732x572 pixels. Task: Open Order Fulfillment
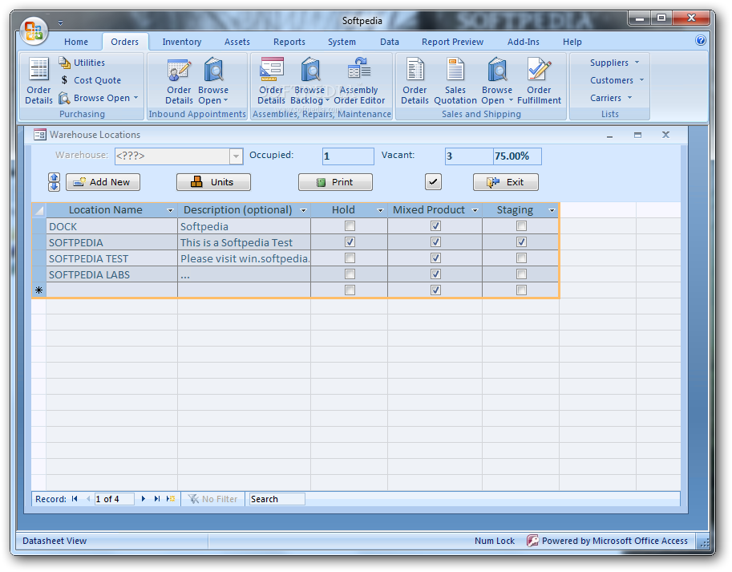[x=539, y=80]
